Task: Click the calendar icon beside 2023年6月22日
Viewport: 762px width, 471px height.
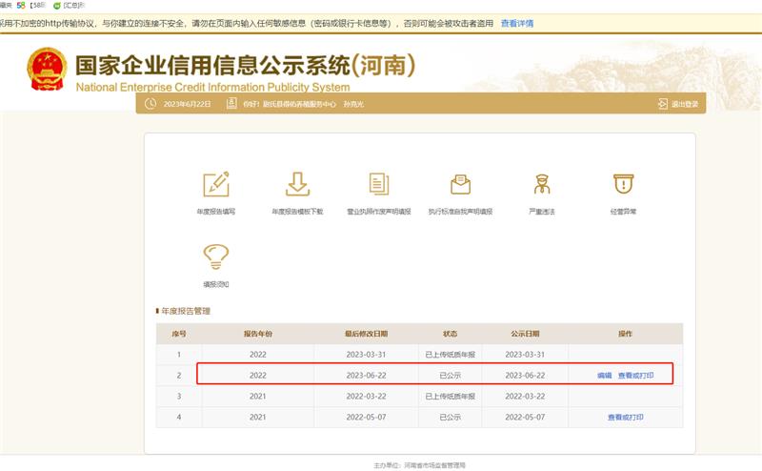Action: click(150, 104)
